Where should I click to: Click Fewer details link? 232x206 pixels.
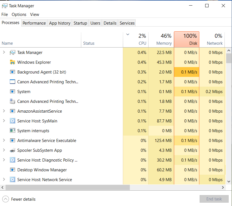point(23,199)
